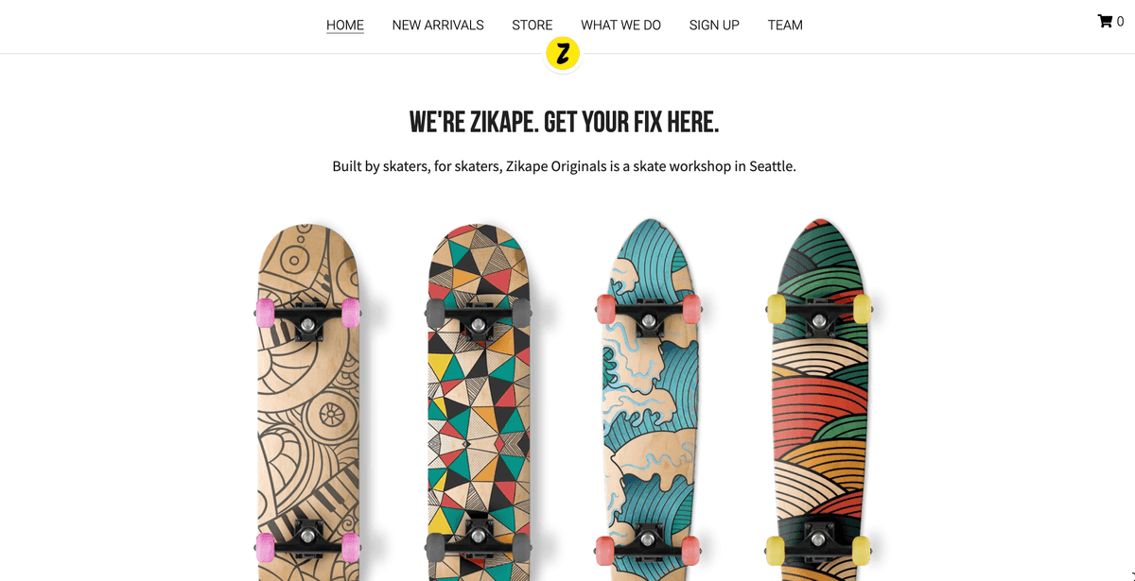
Task: Visit the TEAM page link
Action: [785, 26]
